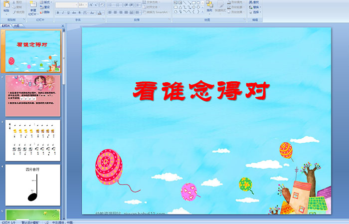
Task: Click Shape Outline (形状轮廓) button
Action: [235, 7]
